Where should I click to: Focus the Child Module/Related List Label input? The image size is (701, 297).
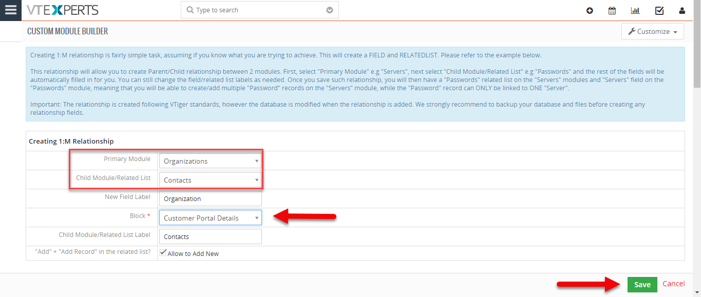(211, 236)
